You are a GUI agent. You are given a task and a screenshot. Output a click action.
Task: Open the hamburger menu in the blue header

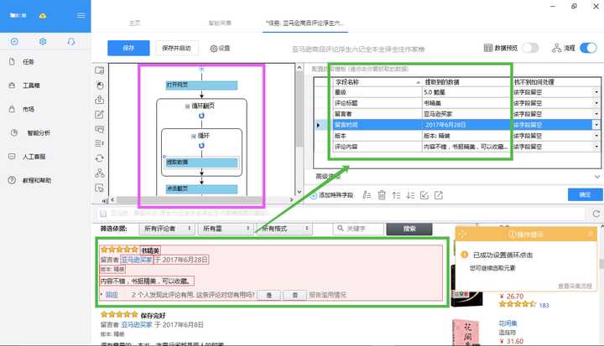click(x=81, y=15)
